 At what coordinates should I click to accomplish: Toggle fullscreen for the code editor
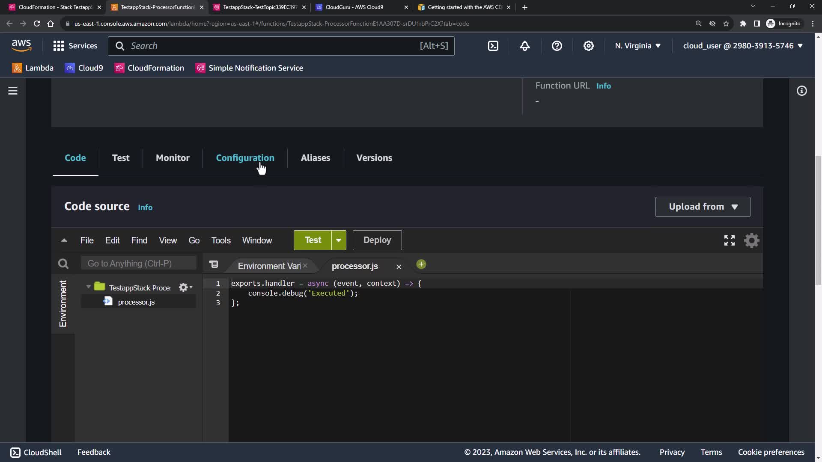[x=729, y=240]
